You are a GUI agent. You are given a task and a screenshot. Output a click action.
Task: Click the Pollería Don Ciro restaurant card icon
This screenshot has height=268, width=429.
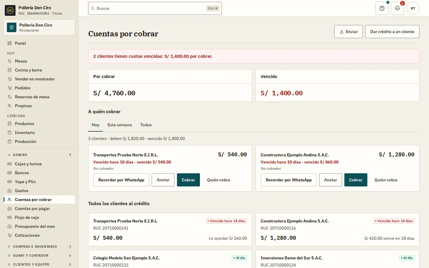[x=11, y=28]
